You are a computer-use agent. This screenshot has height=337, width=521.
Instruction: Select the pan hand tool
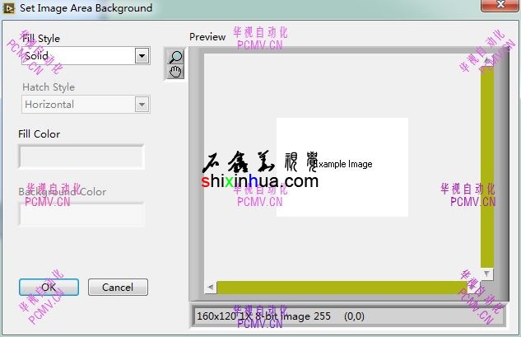[175, 72]
